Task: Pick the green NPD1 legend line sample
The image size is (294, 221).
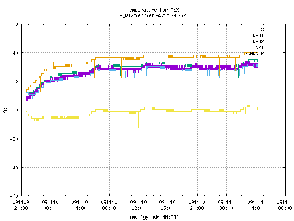Action: click(x=273, y=35)
